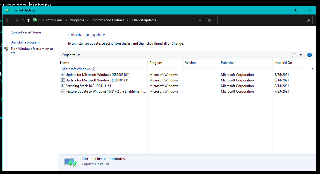The width and height of the screenshot is (320, 174).
Task: Click the Feature Update row icon
Action: coord(63,91)
